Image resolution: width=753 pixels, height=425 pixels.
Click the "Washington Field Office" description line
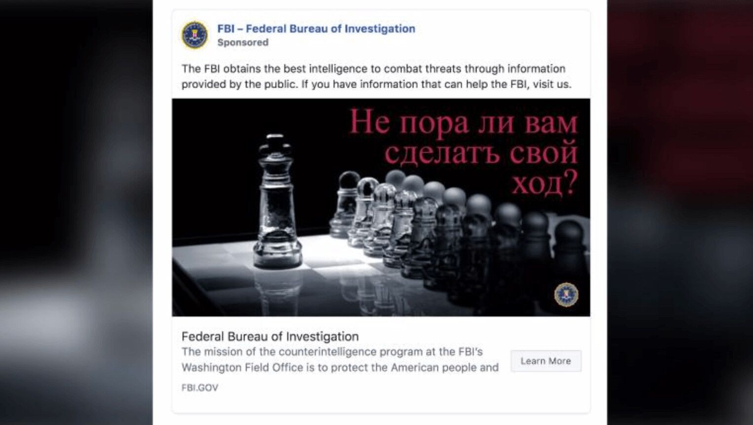click(340, 367)
